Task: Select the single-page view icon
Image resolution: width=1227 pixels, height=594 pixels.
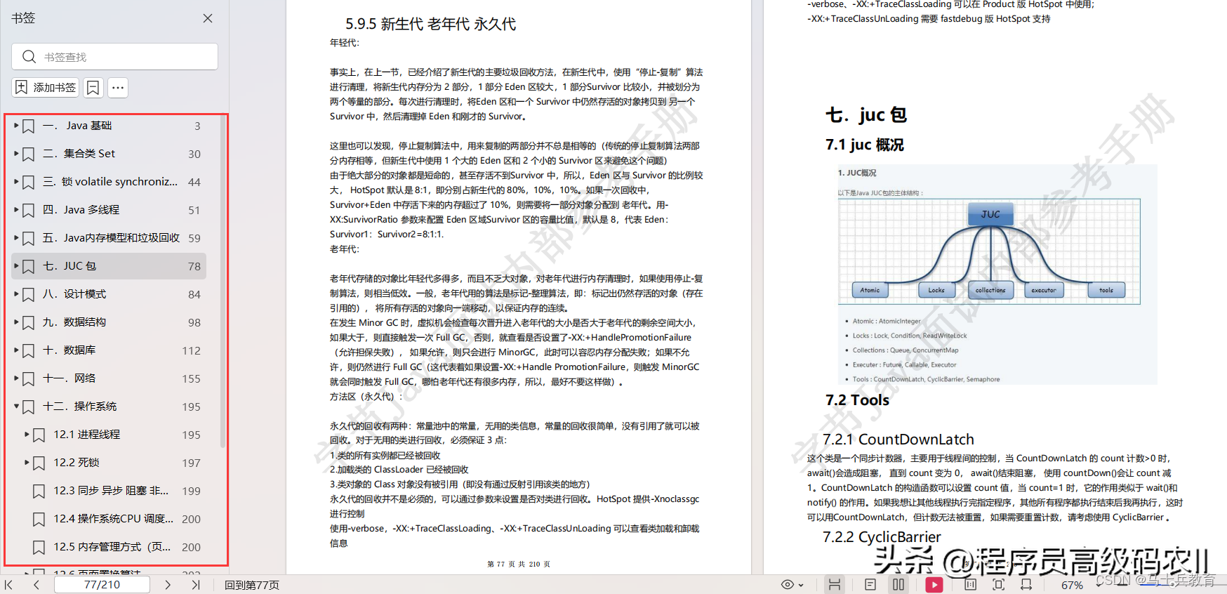Action: (870, 585)
